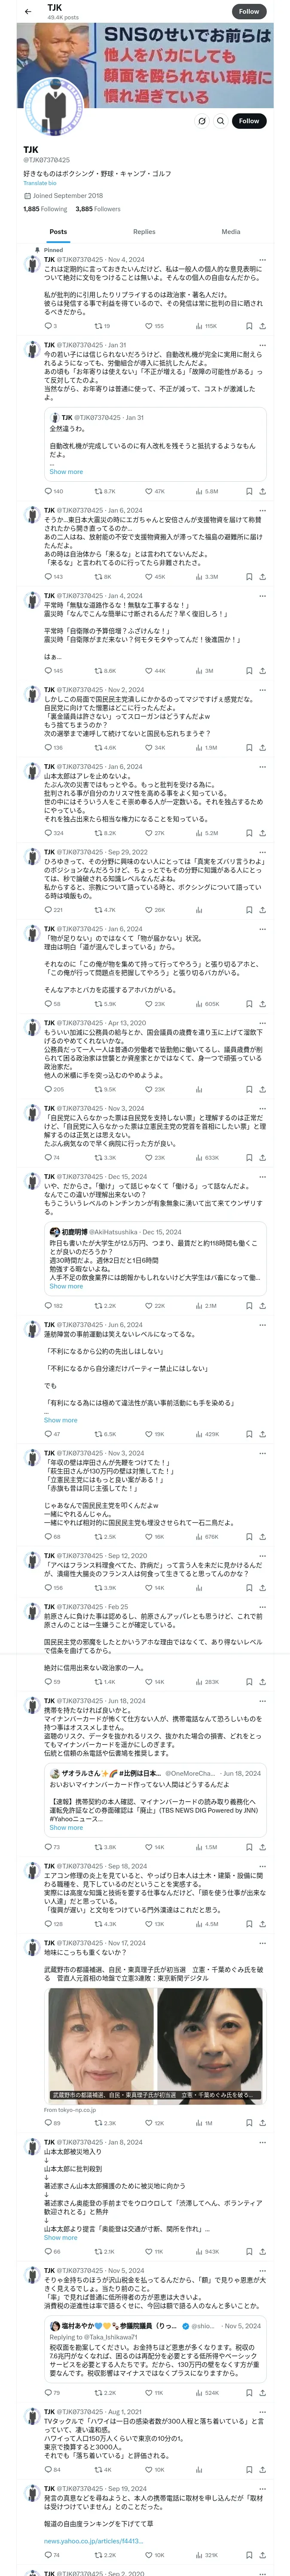Click the round icon left of profile search
This screenshot has width=290, height=2576.
(x=201, y=121)
